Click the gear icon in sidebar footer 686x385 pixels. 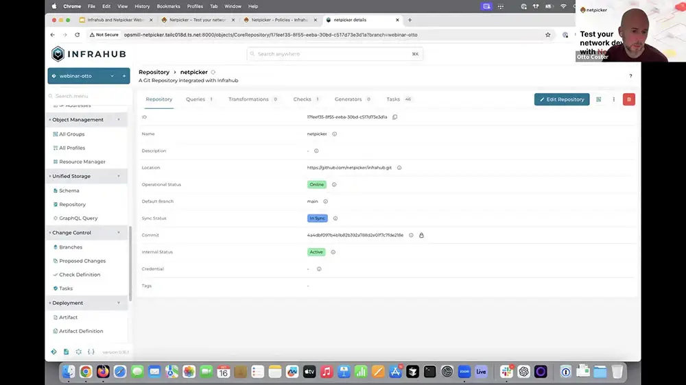tap(78, 352)
